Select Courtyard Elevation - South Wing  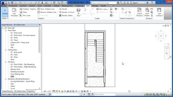tap(22, 81)
